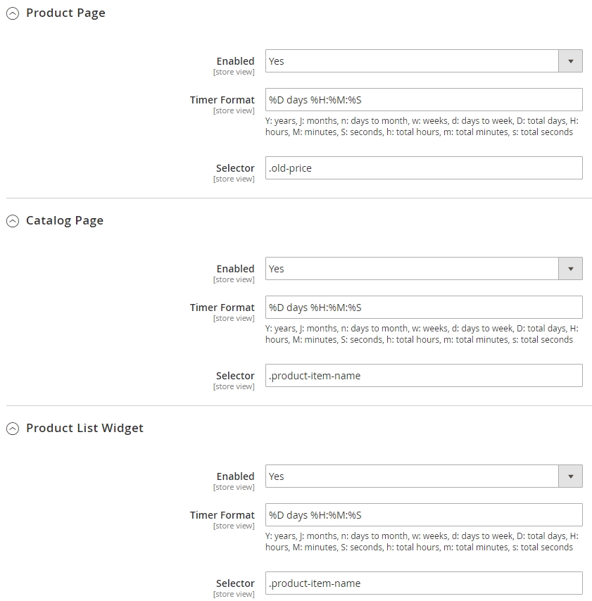Collapse the Product Page section icon
This screenshot has height=601, width=592.
13,14
